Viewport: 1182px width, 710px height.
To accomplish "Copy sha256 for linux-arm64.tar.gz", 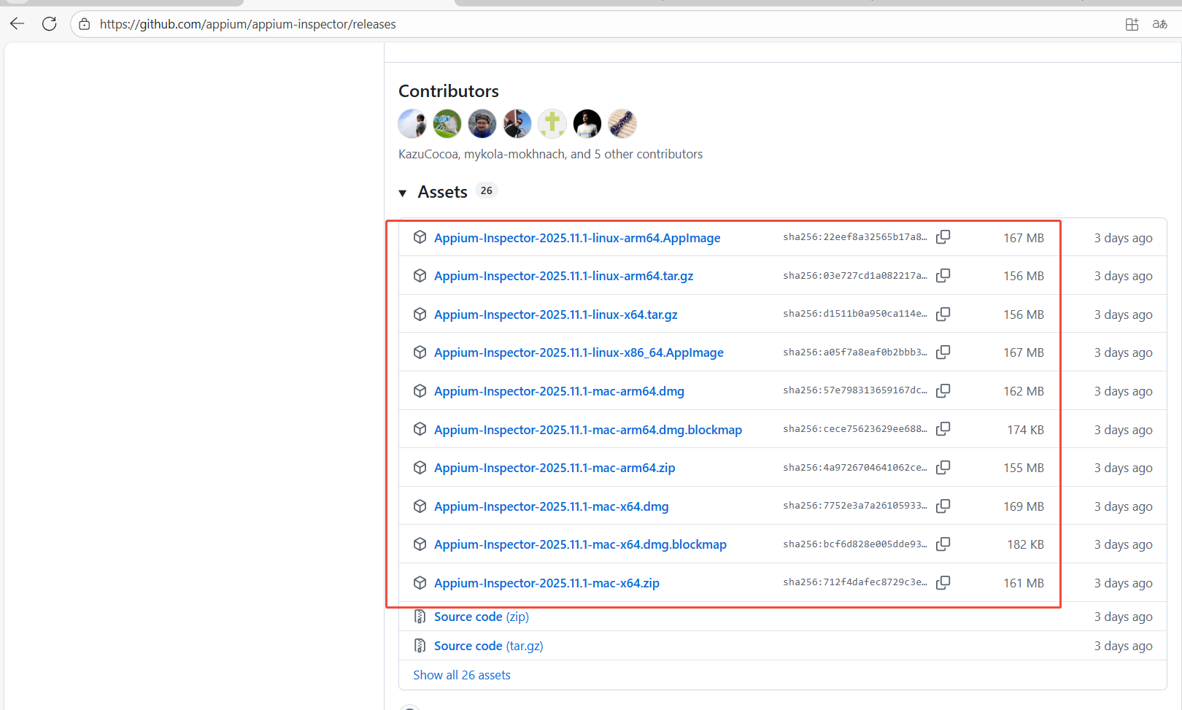I will coord(943,275).
